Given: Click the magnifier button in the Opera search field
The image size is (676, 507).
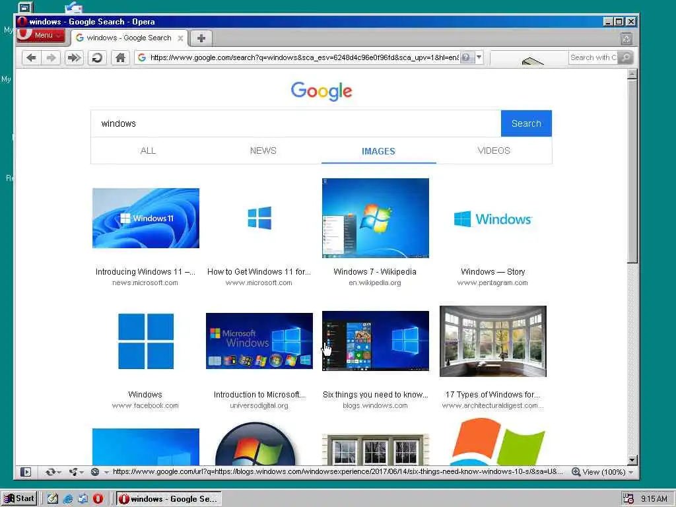Looking at the screenshot, I should [x=625, y=57].
